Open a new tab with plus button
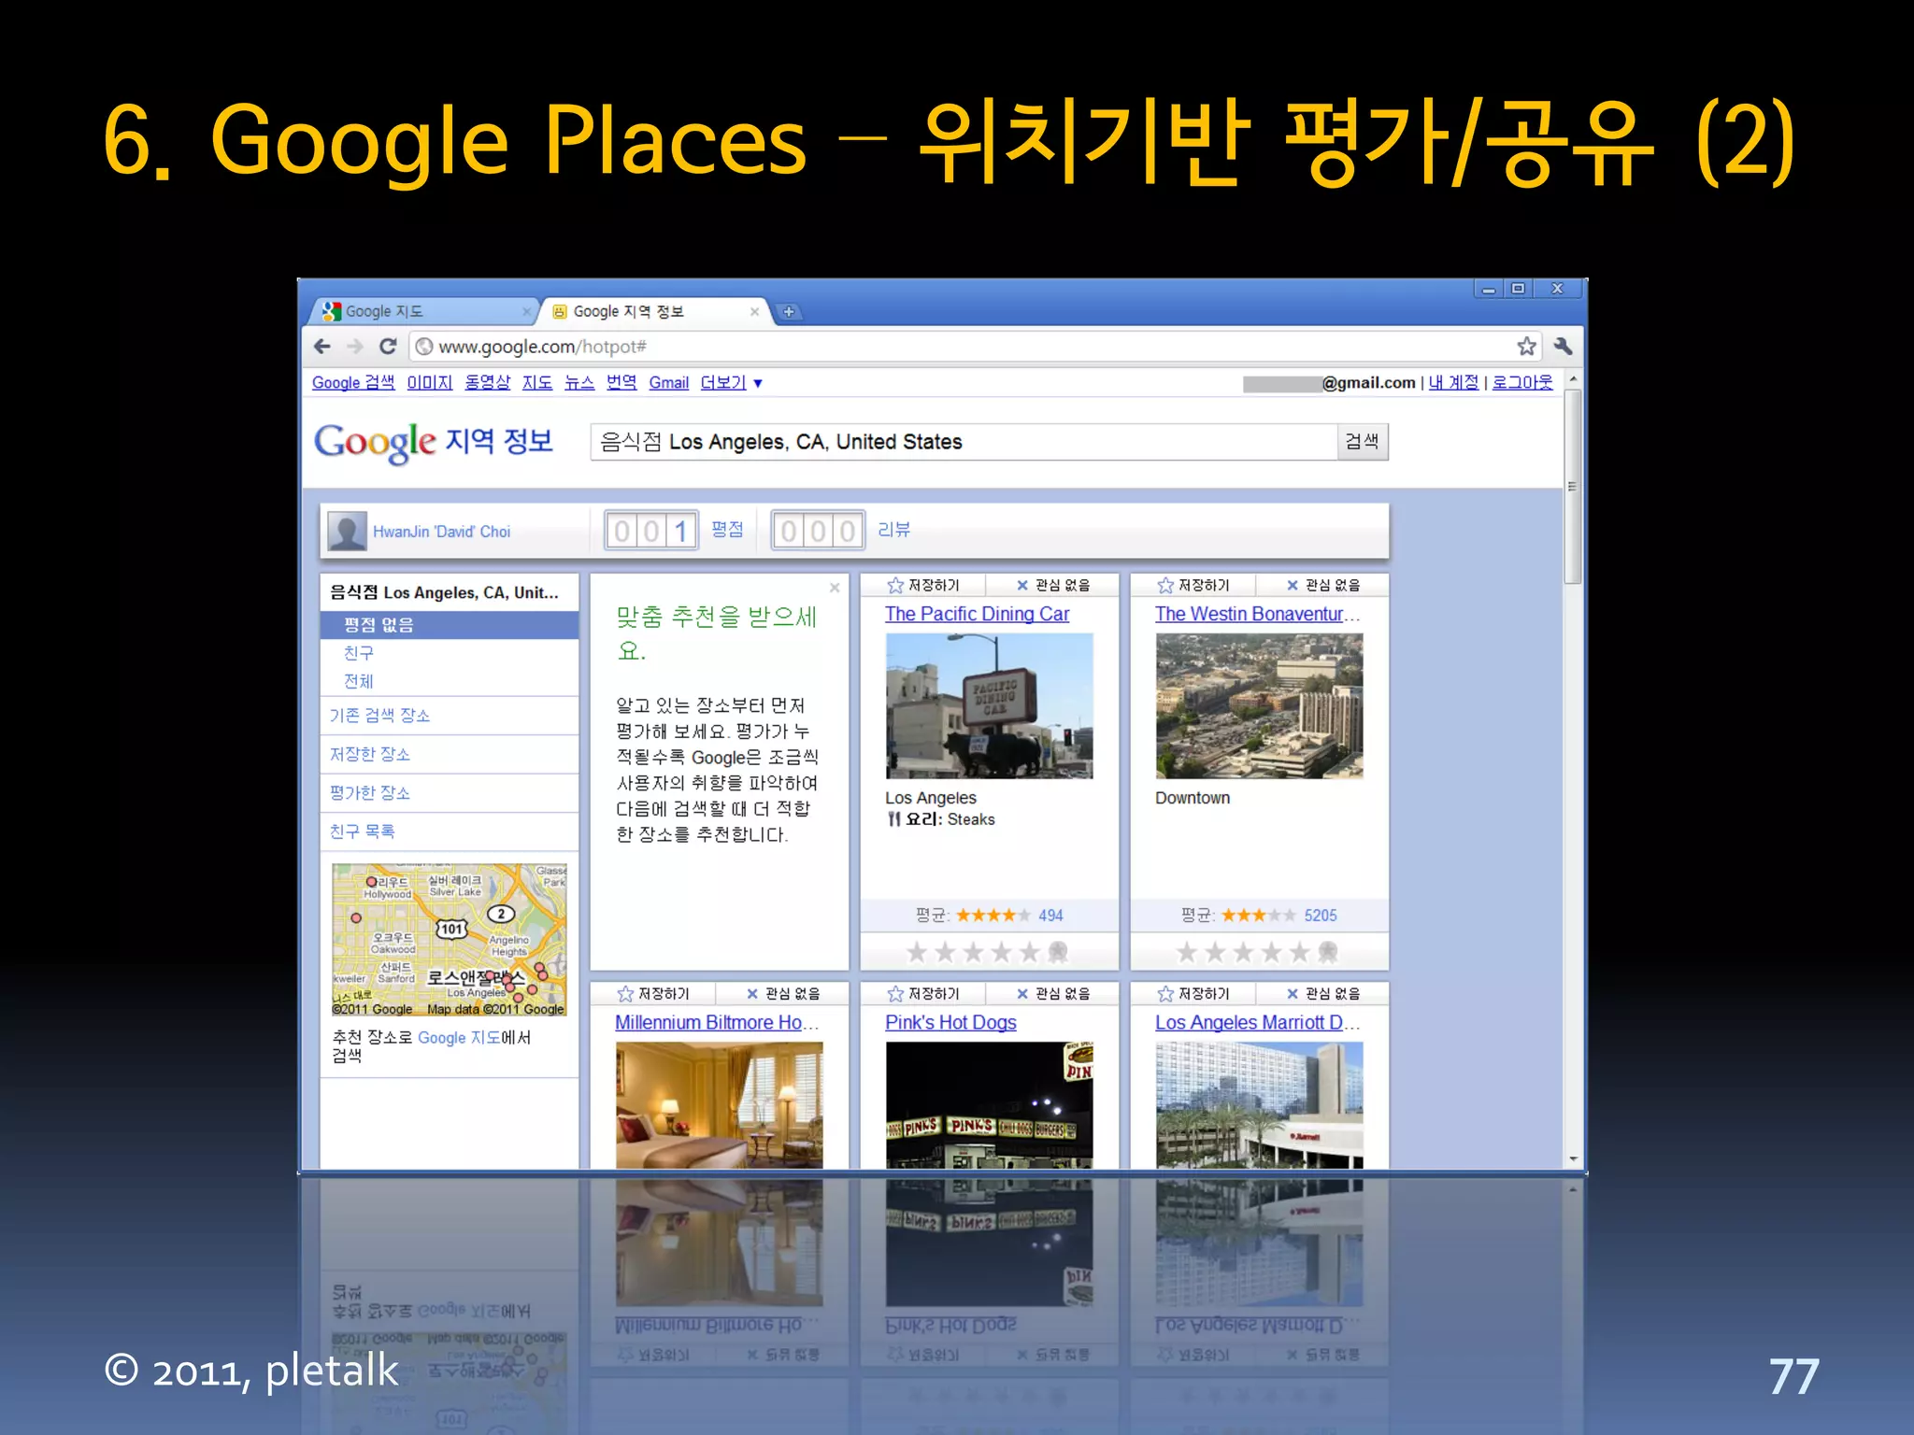The height and width of the screenshot is (1435, 1914). [x=789, y=312]
